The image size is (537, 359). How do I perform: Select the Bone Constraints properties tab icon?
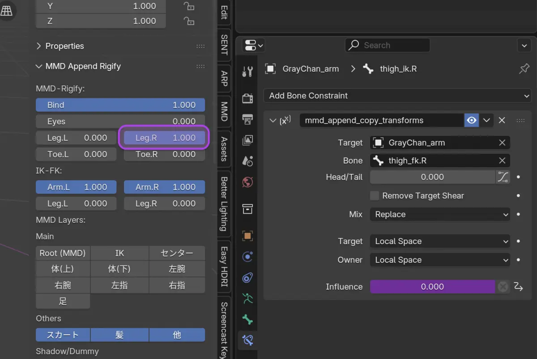pyautogui.click(x=247, y=340)
